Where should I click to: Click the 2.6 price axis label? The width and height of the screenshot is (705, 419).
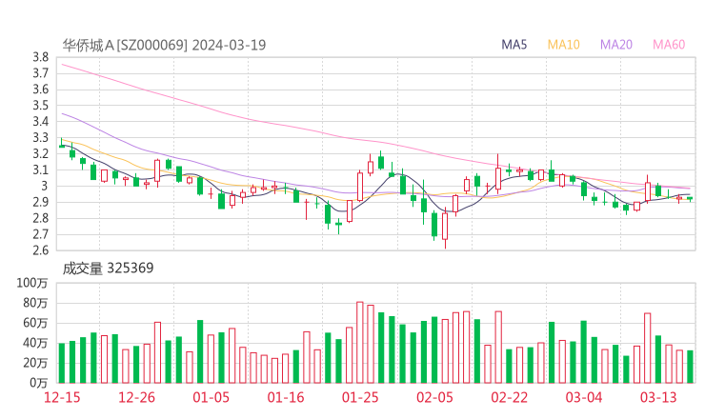40,250
